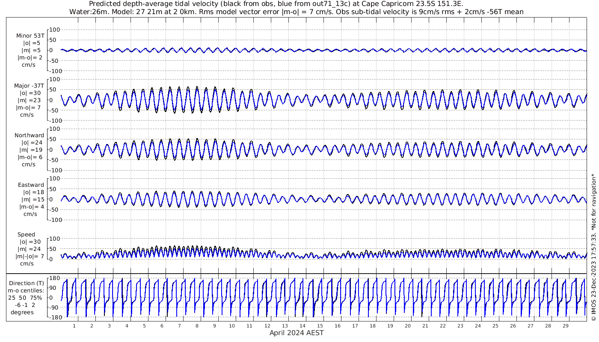Click 'cm/s' unit under the Minor panel stats
599x342 pixels.
coord(29,65)
